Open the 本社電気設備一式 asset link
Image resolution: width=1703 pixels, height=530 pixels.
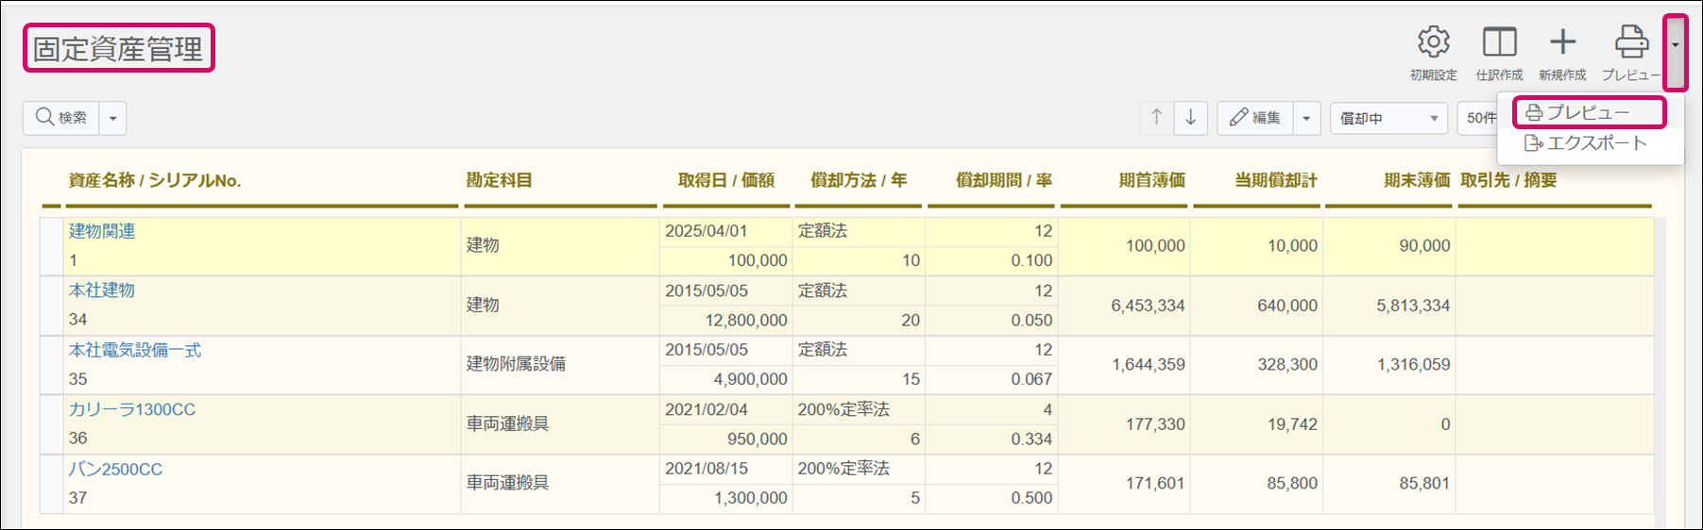pos(135,350)
